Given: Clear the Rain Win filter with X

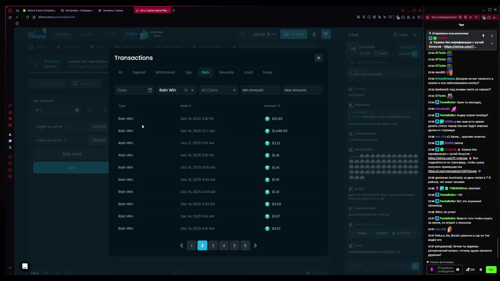Looking at the screenshot, I should (x=186, y=90).
